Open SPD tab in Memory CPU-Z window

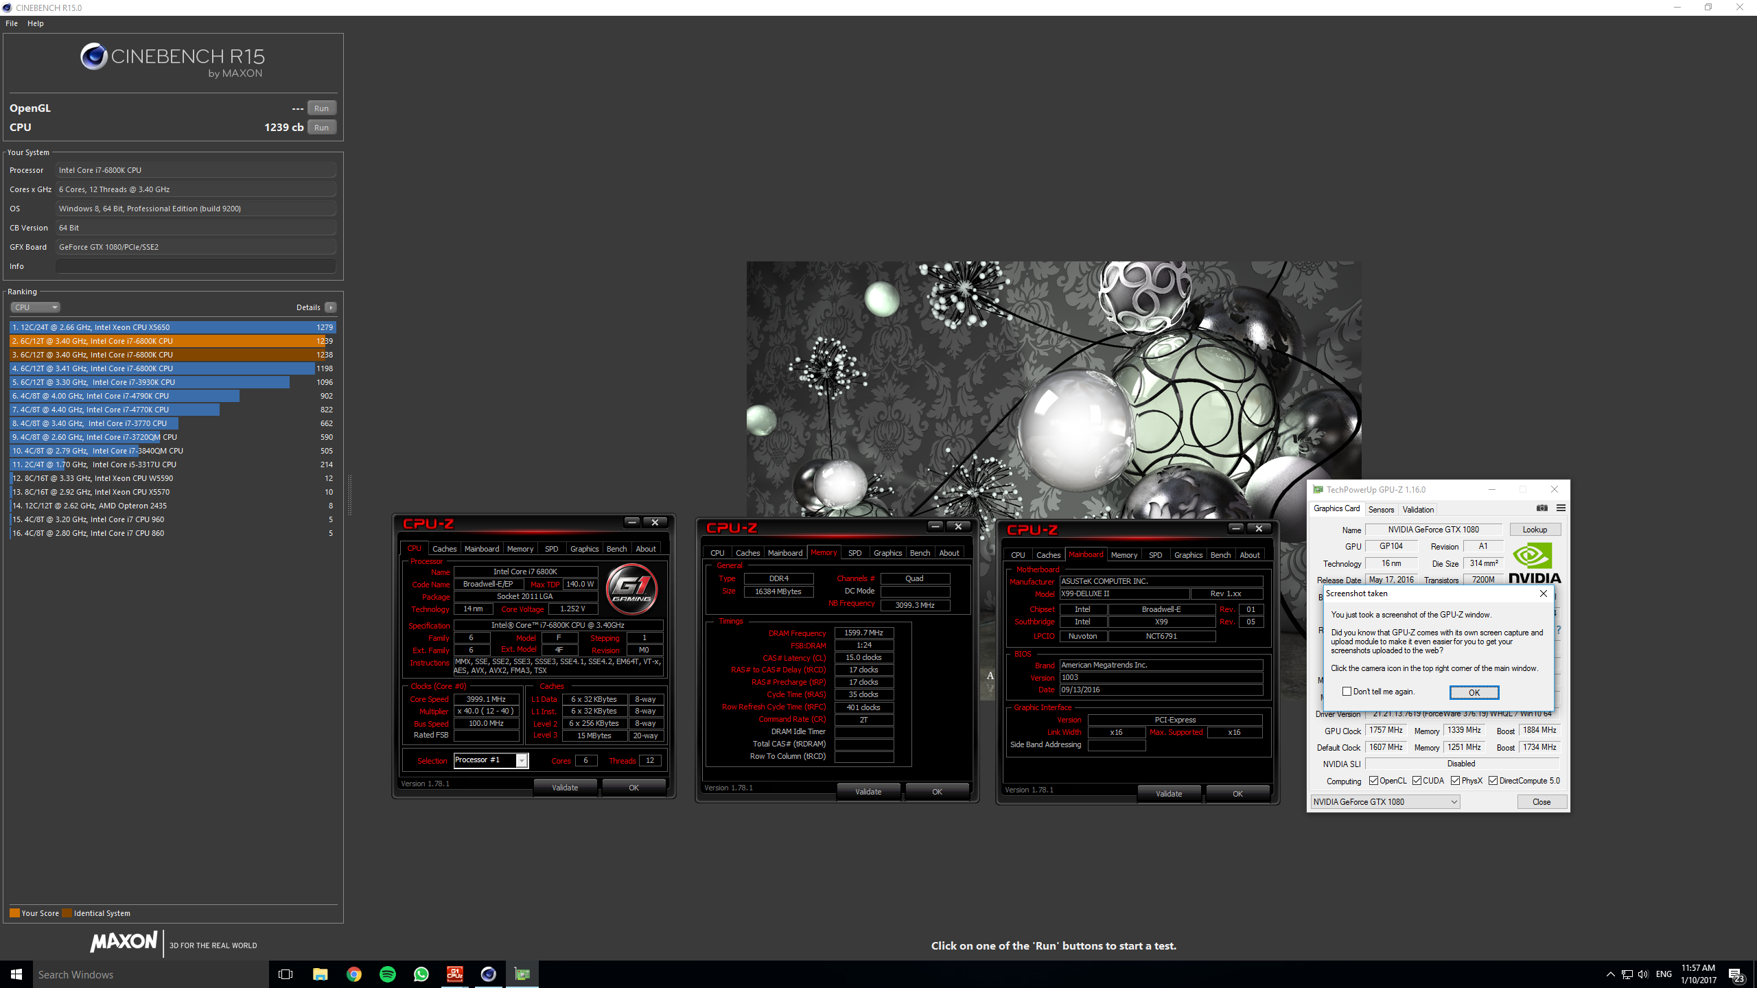(854, 553)
